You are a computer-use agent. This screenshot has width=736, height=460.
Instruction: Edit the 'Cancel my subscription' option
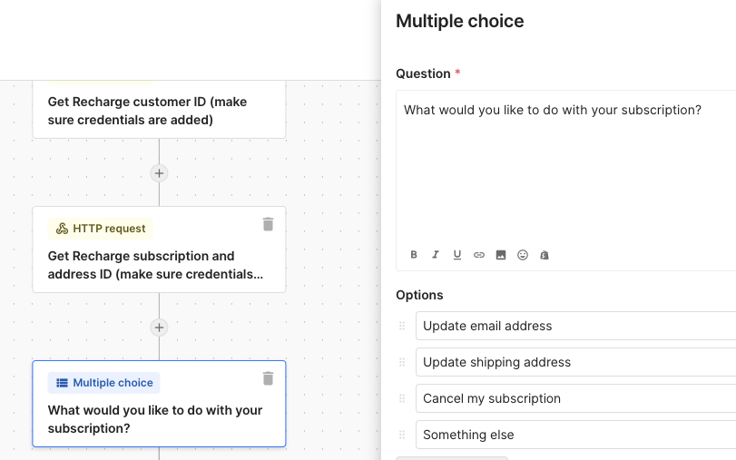576,398
